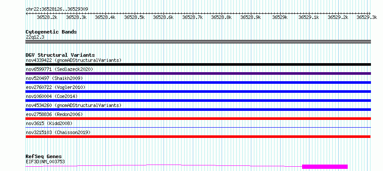
Task: Click the thin nsv3615 variant line
Action: click(198, 127)
